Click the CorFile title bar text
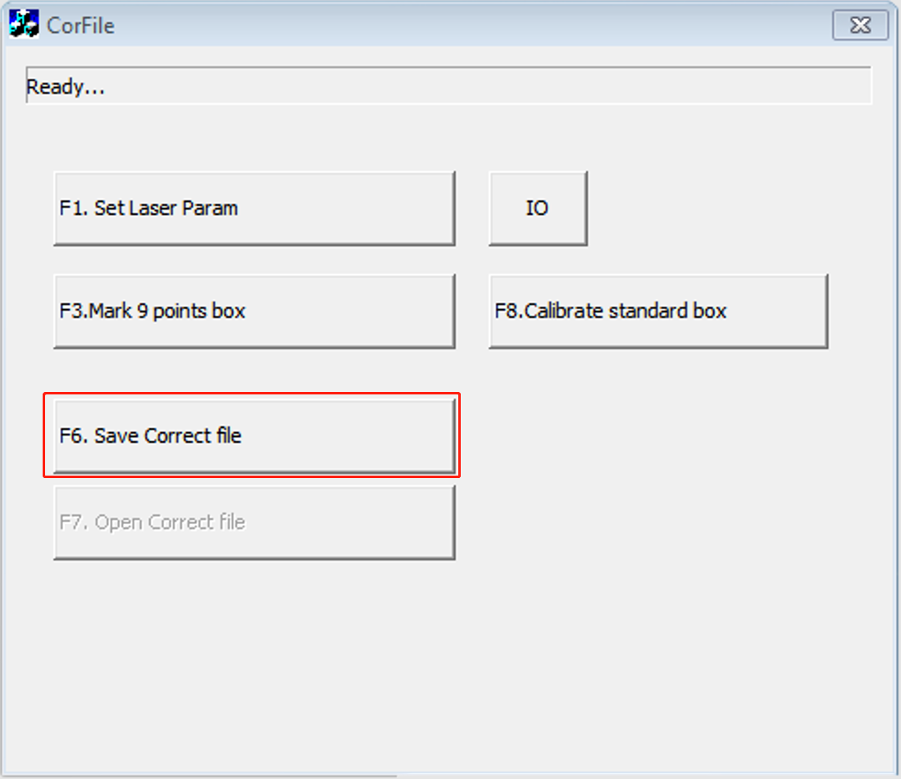901x779 pixels. tap(80, 25)
